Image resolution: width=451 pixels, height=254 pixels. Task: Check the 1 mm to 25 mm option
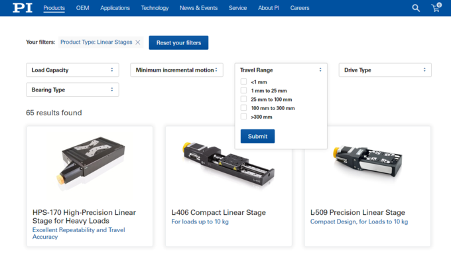coord(243,90)
